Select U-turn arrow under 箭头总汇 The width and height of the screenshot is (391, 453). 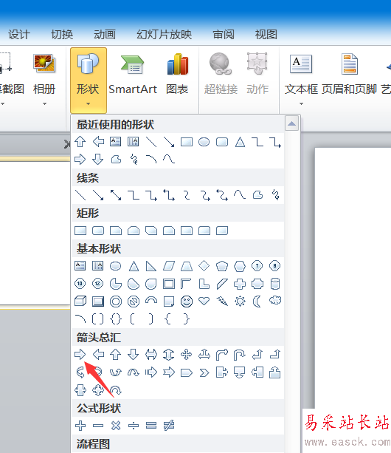(239, 354)
